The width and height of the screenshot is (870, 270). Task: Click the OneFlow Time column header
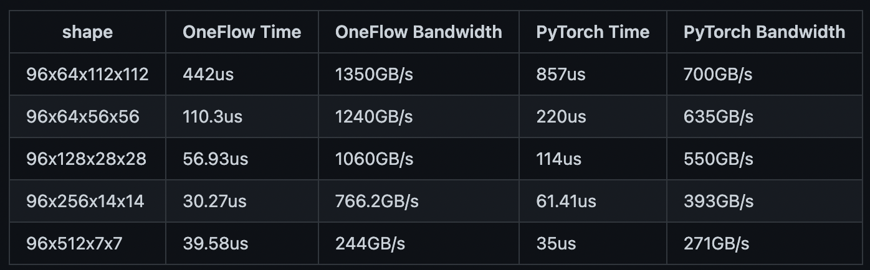pos(242,32)
